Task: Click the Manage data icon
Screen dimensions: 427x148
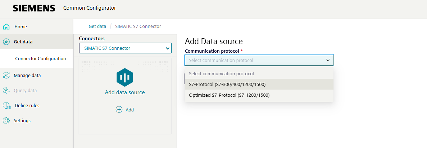Action: tap(6, 76)
